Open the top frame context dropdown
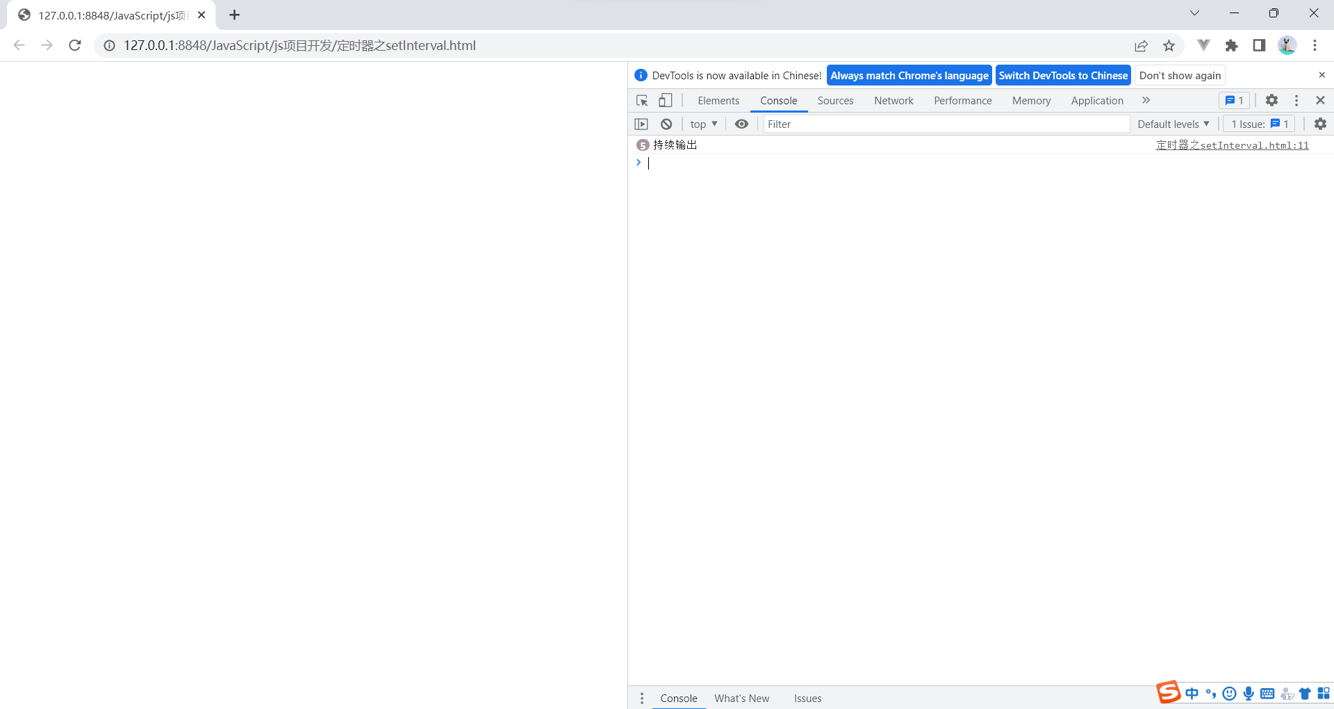 coord(703,124)
